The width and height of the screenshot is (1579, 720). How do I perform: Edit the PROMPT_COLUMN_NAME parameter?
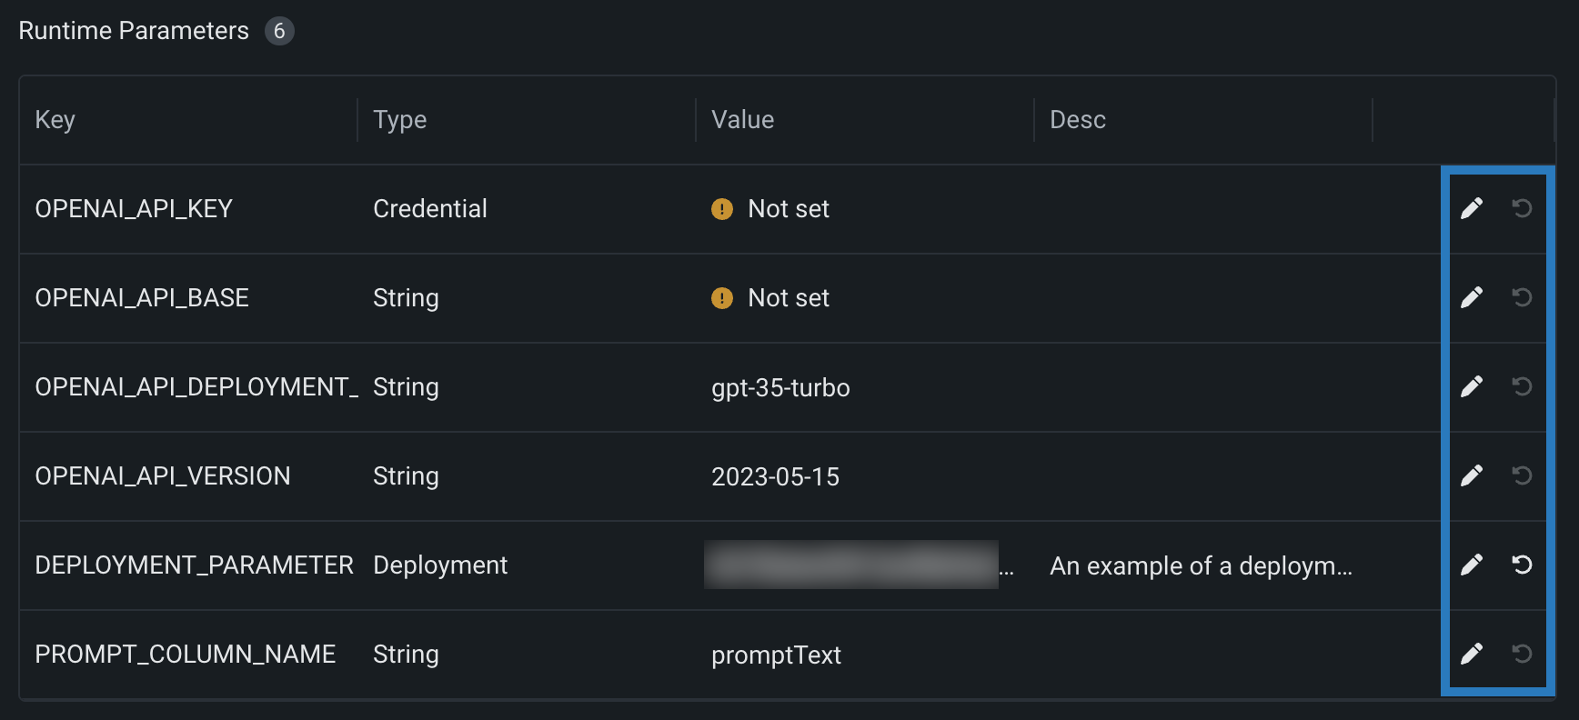point(1472,655)
